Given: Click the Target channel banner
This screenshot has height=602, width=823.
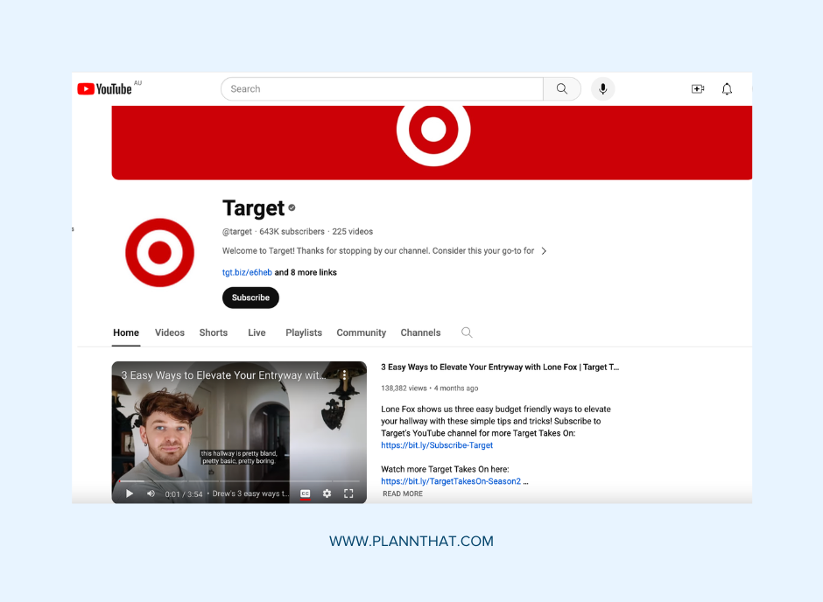Looking at the screenshot, I should point(432,142).
